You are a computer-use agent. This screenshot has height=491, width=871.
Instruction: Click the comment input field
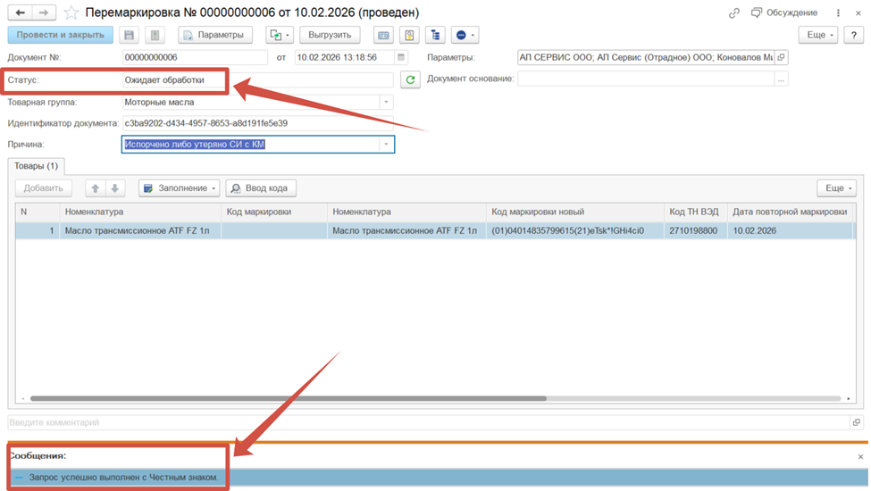click(x=427, y=422)
